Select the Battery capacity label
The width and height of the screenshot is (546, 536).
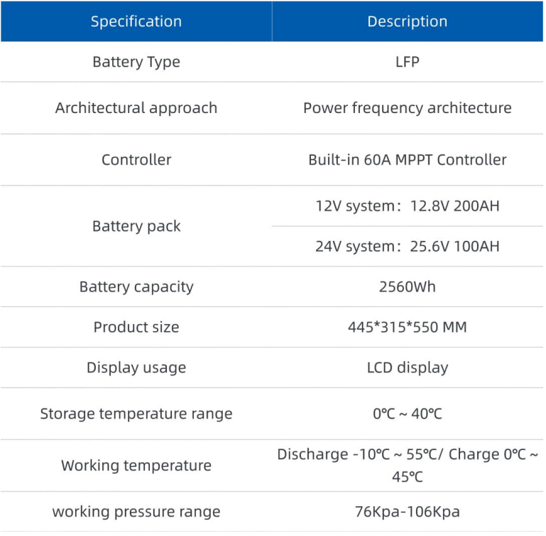click(x=136, y=287)
